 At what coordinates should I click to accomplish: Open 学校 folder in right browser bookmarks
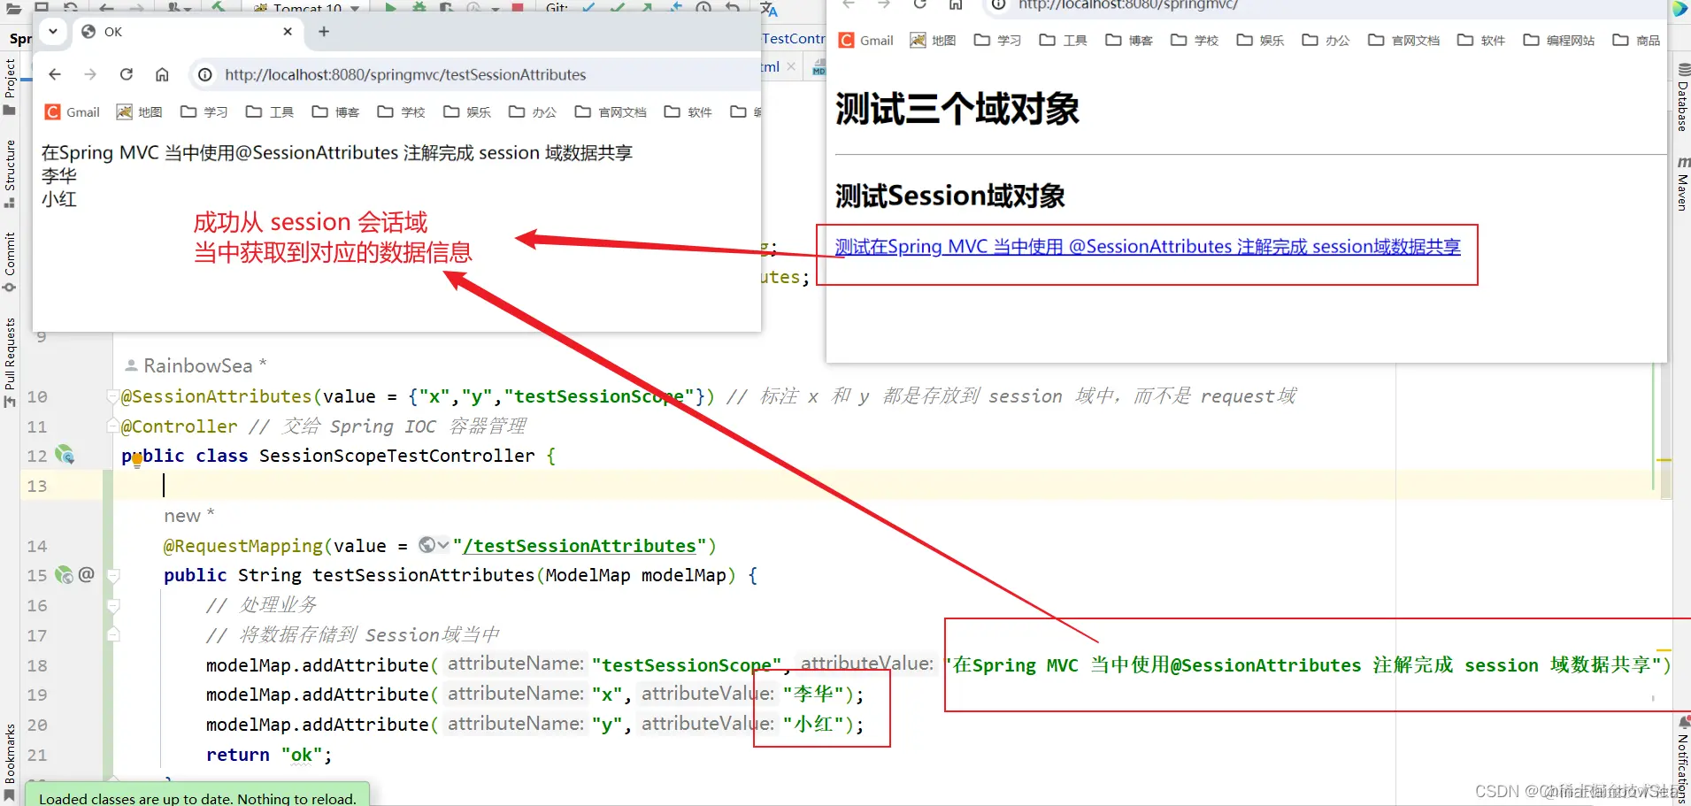pos(1195,41)
